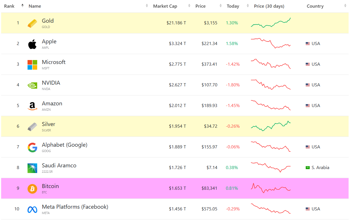Click the Market Cap header label
The width and height of the screenshot is (352, 222).
pos(165,6)
